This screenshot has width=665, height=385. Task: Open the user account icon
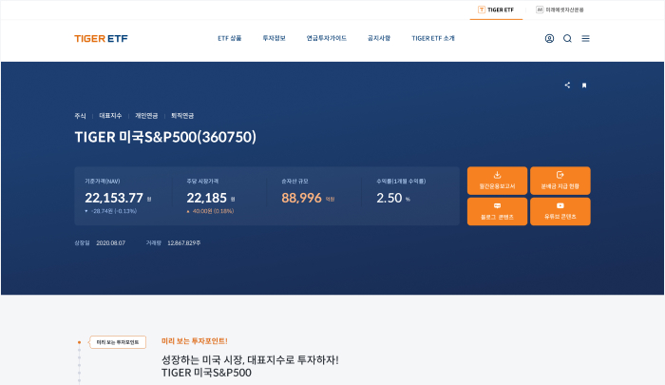[x=549, y=39]
